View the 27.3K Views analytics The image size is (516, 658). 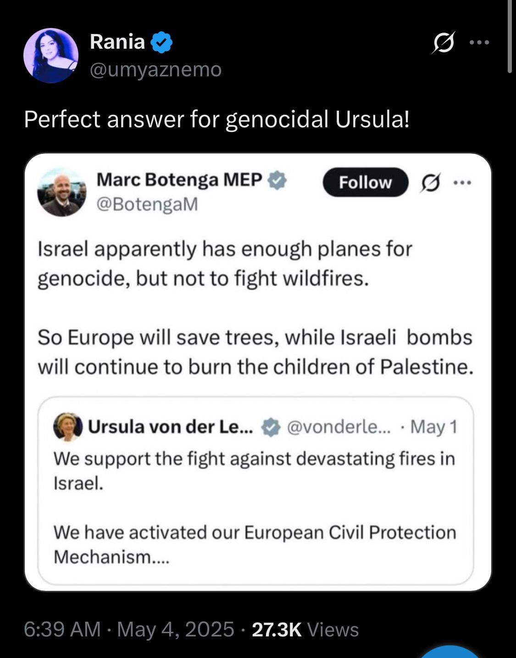[x=305, y=630]
